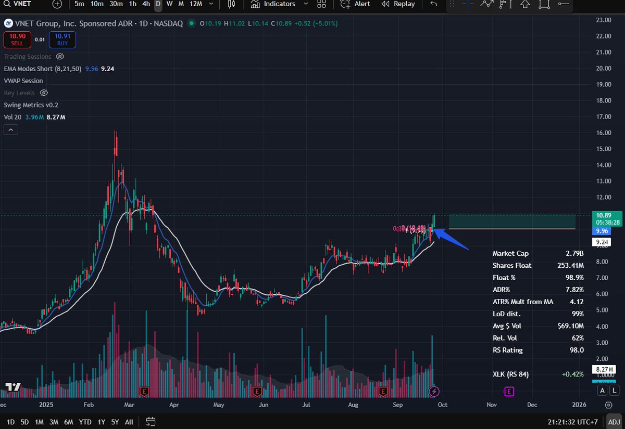
Task: Select the EMA Modes Short indicator legend
Action: (43, 68)
